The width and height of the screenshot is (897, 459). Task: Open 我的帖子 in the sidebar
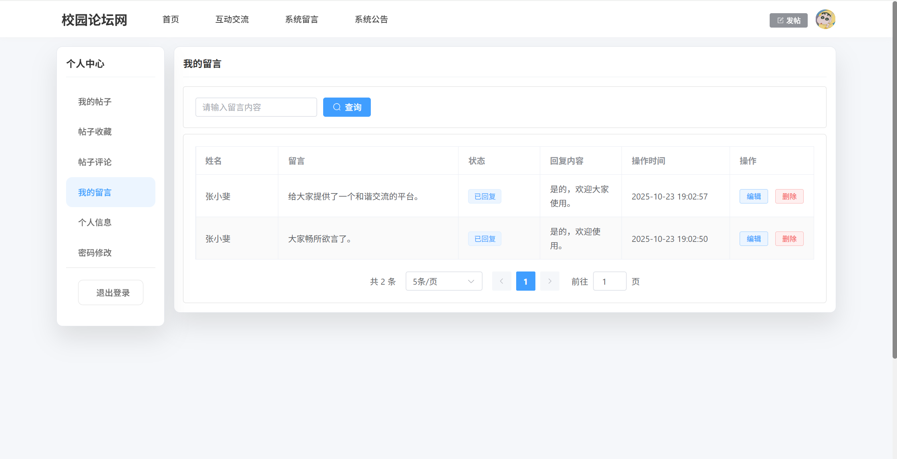click(x=95, y=102)
